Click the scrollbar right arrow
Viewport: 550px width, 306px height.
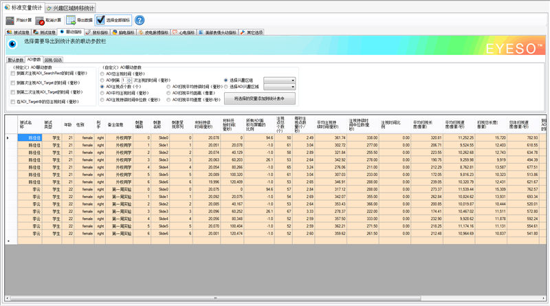[543, 298]
